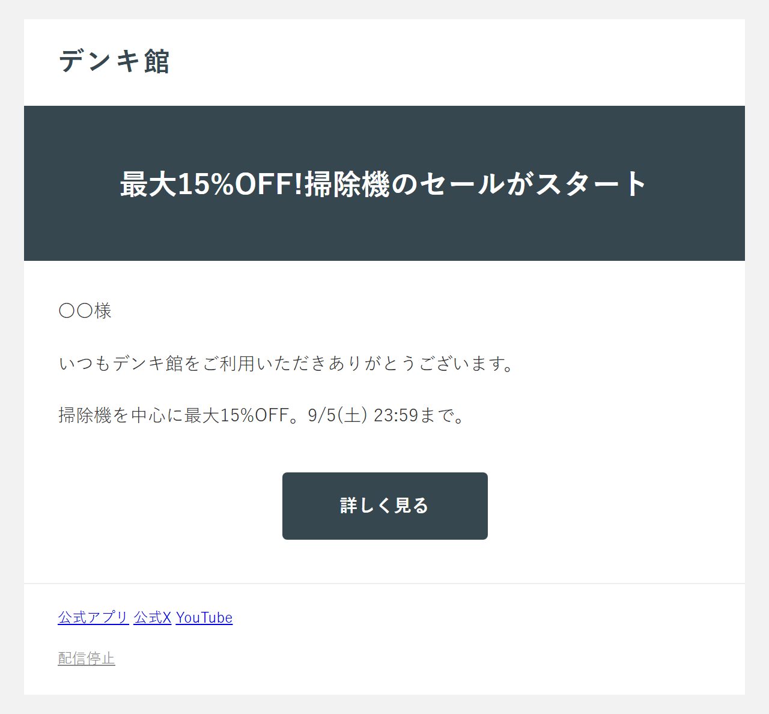Open the 公式アプリ link
Viewport: 769px width, 714px height.
[x=93, y=617]
